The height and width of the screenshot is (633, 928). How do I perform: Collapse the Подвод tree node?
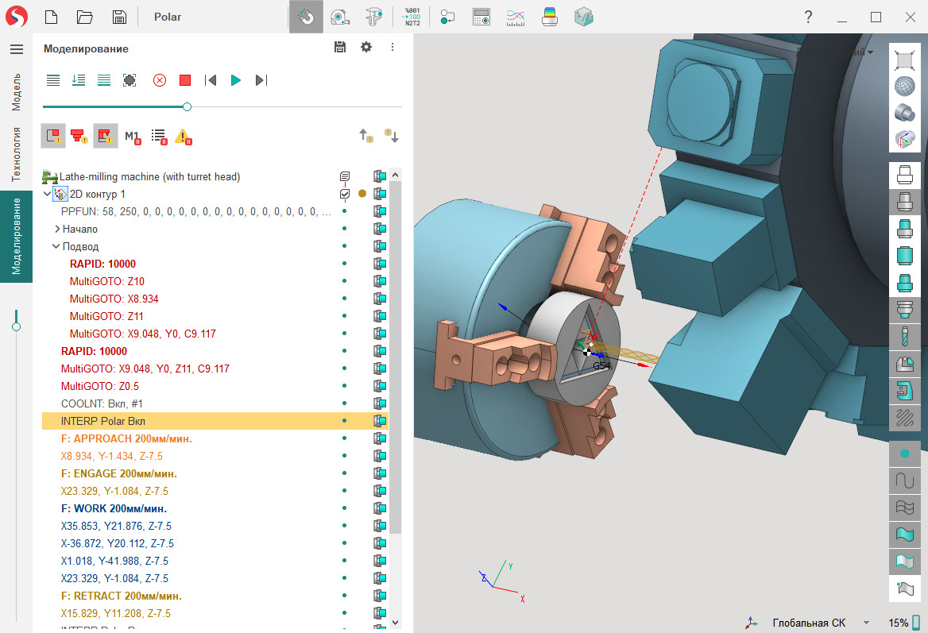[x=56, y=246]
